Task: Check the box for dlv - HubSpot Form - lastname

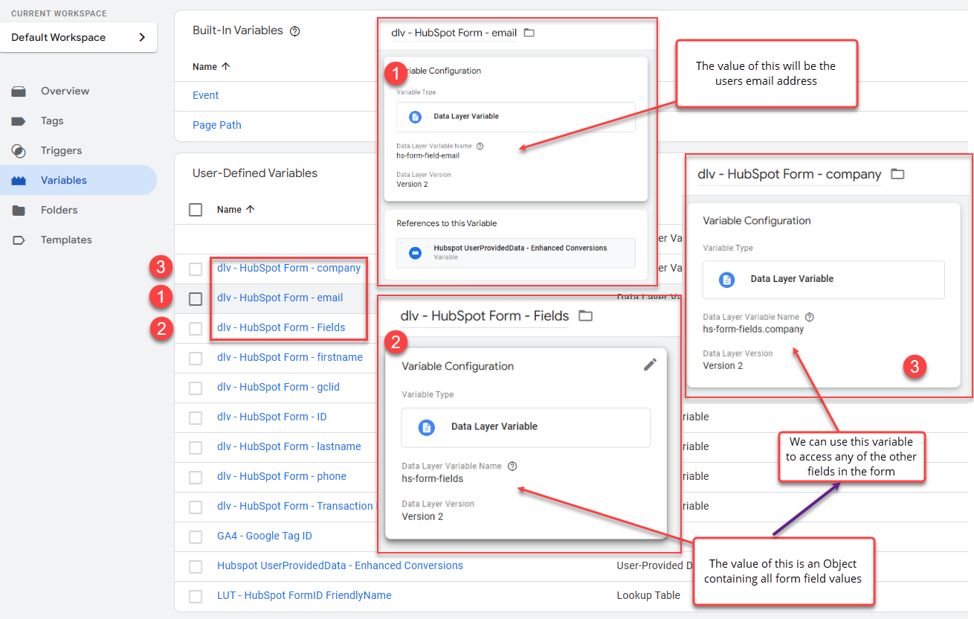Action: 196,447
